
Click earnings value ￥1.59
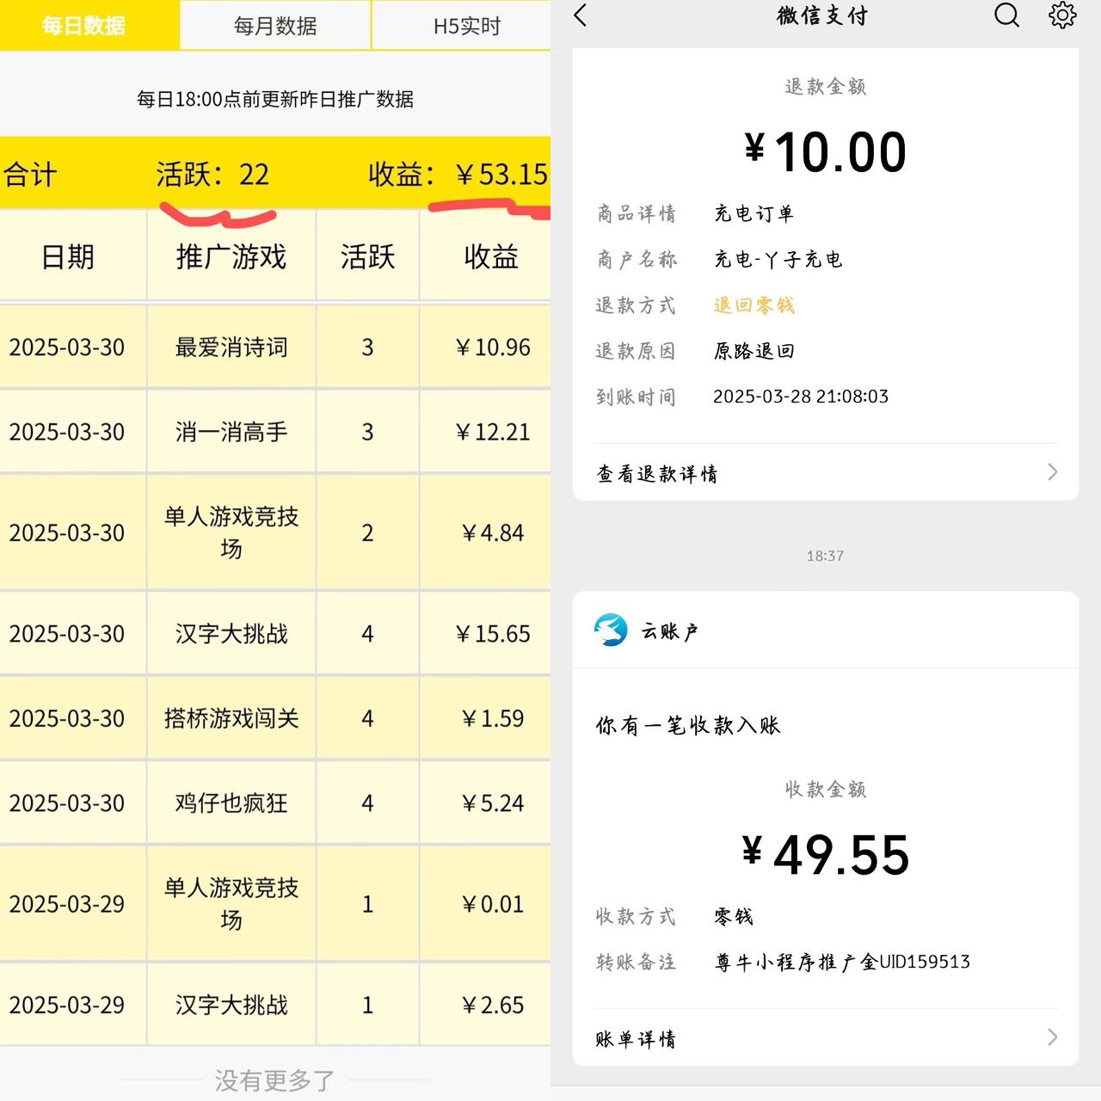pyautogui.click(x=493, y=717)
